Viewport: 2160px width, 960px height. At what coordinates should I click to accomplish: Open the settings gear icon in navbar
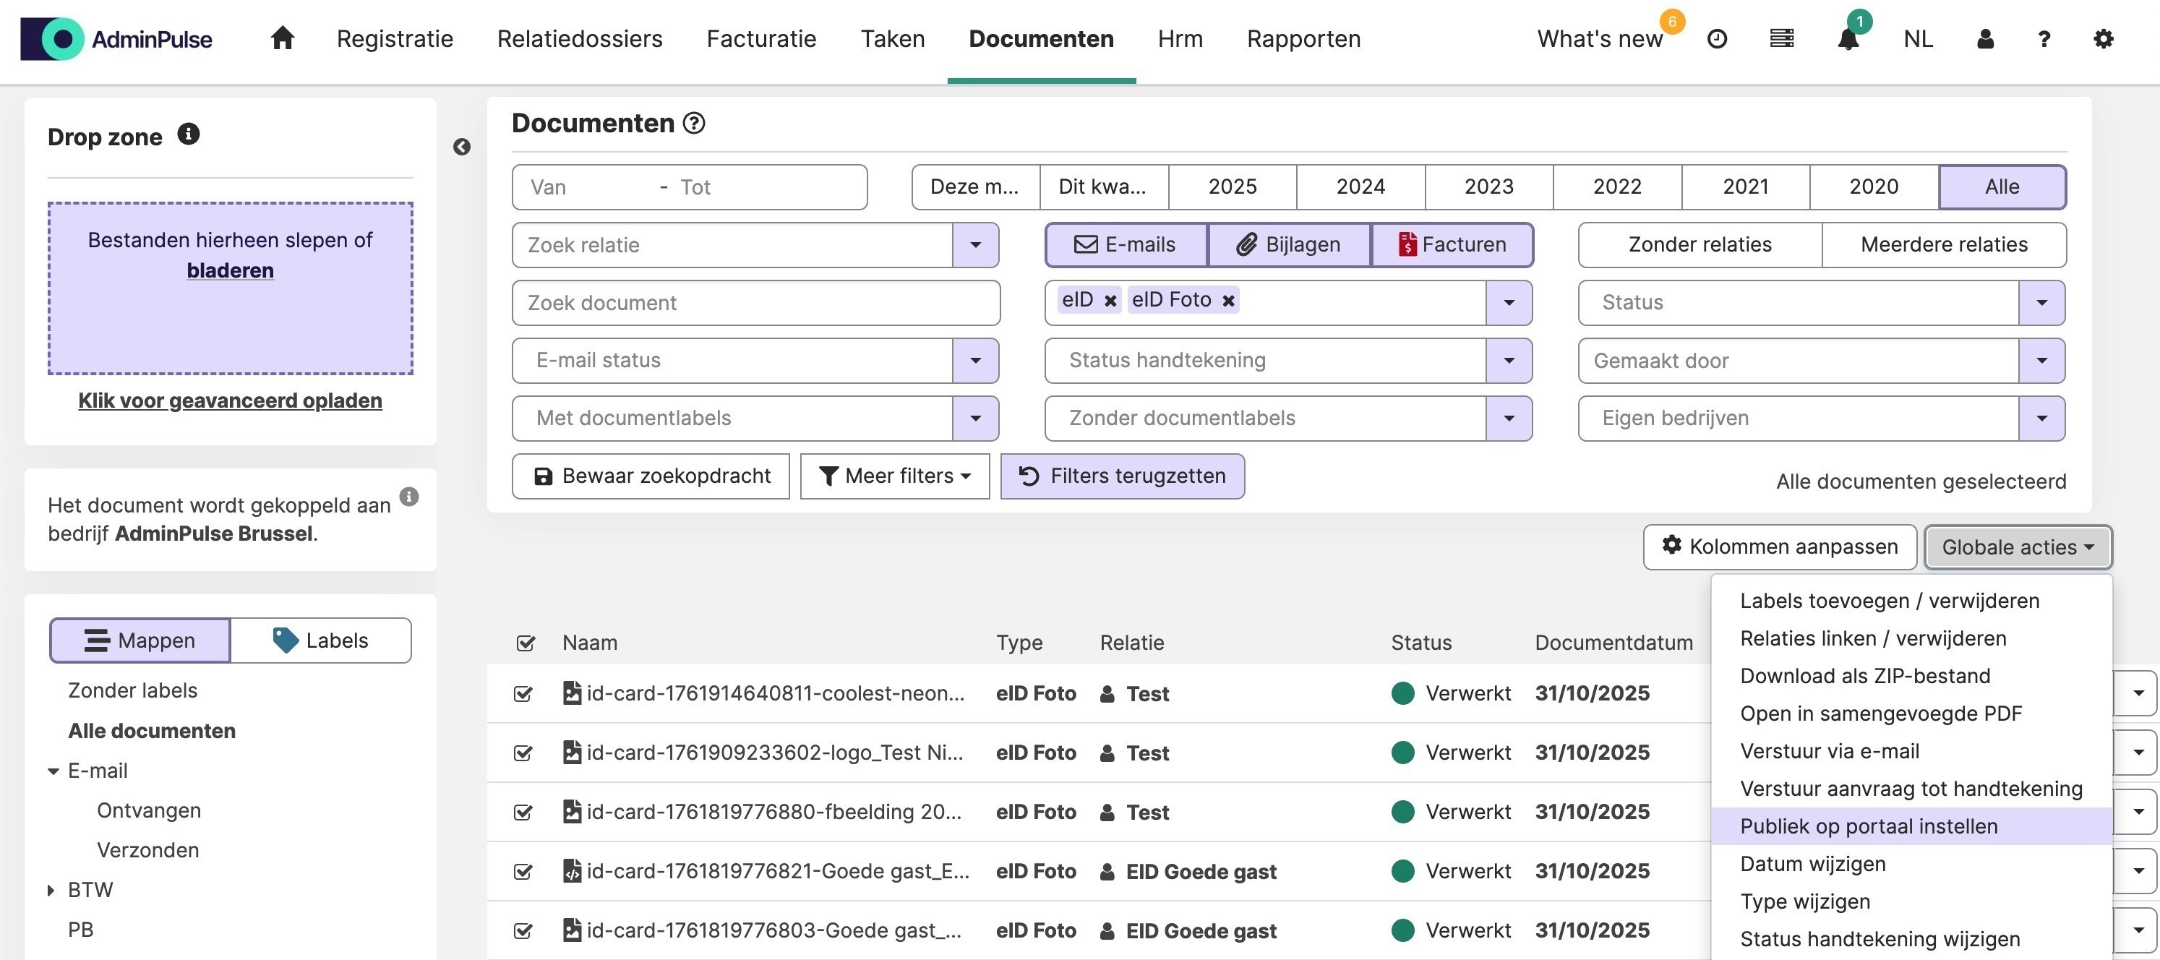click(x=2103, y=40)
